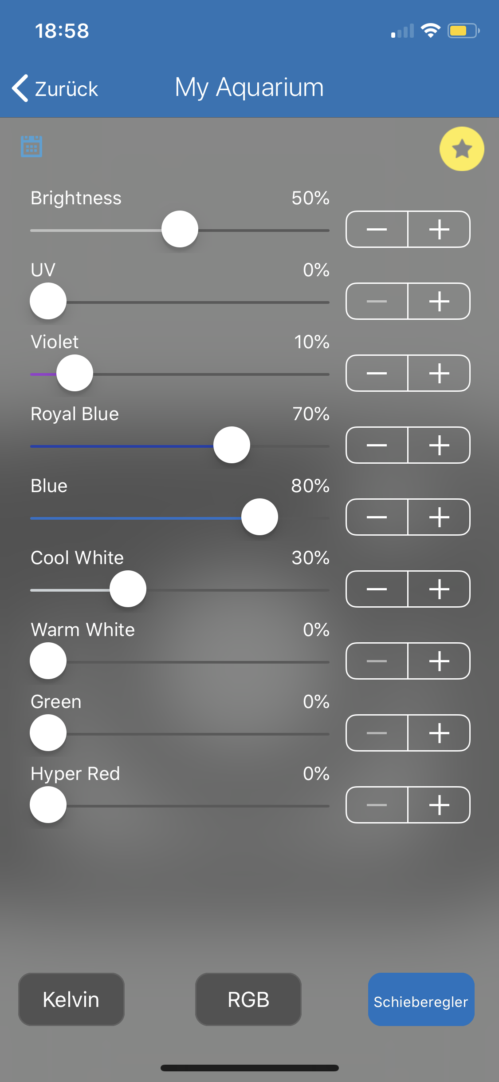
Task: Decrease Violet with the minus button
Action: [377, 373]
